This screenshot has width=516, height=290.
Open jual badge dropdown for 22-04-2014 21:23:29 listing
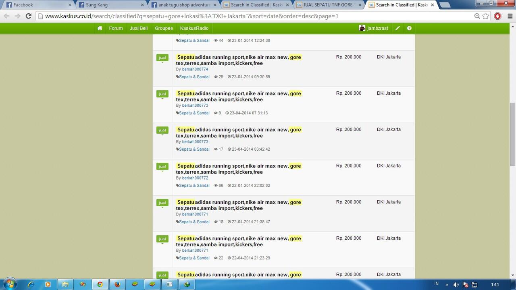pos(162,240)
